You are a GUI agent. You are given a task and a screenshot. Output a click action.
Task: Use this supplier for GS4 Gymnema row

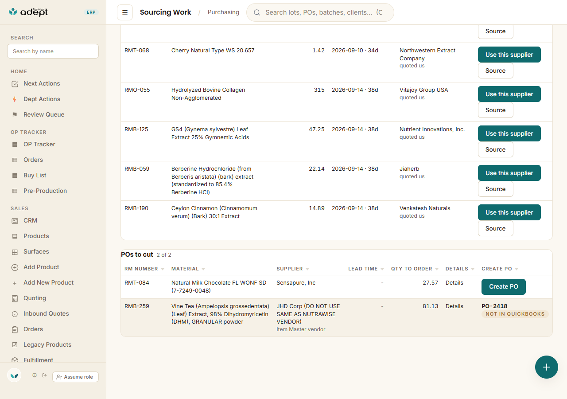pyautogui.click(x=509, y=133)
